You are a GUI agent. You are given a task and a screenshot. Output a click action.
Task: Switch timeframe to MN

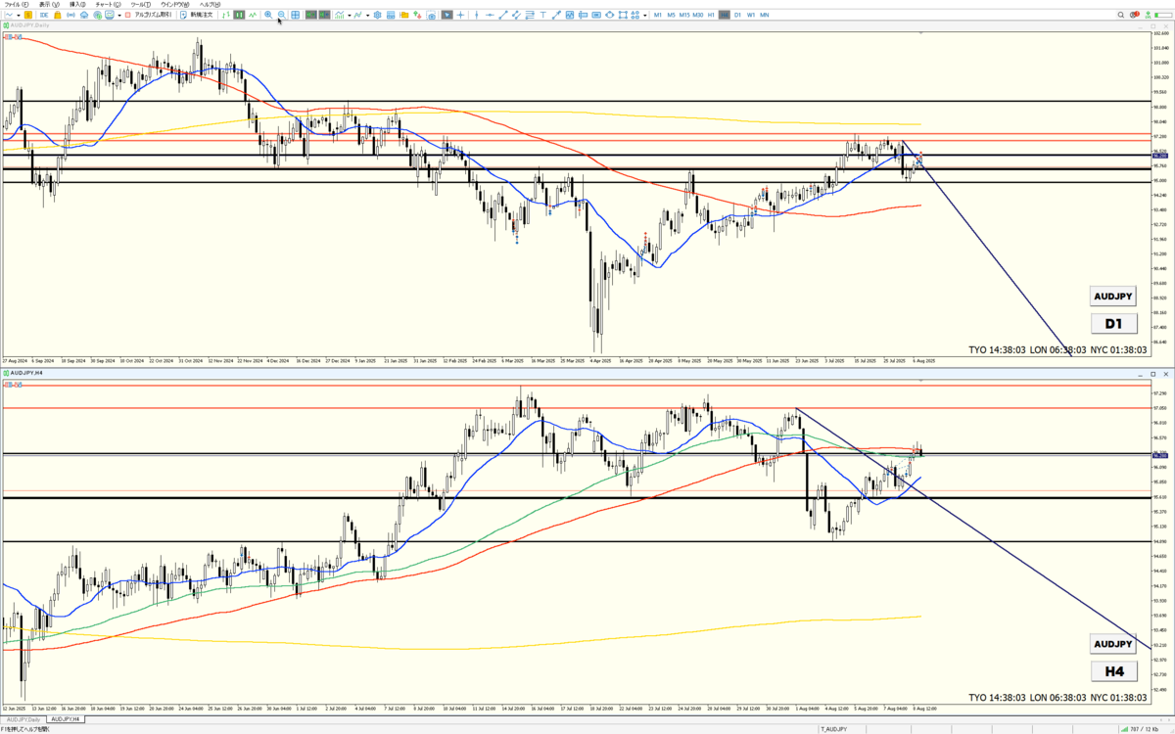pyautogui.click(x=765, y=16)
